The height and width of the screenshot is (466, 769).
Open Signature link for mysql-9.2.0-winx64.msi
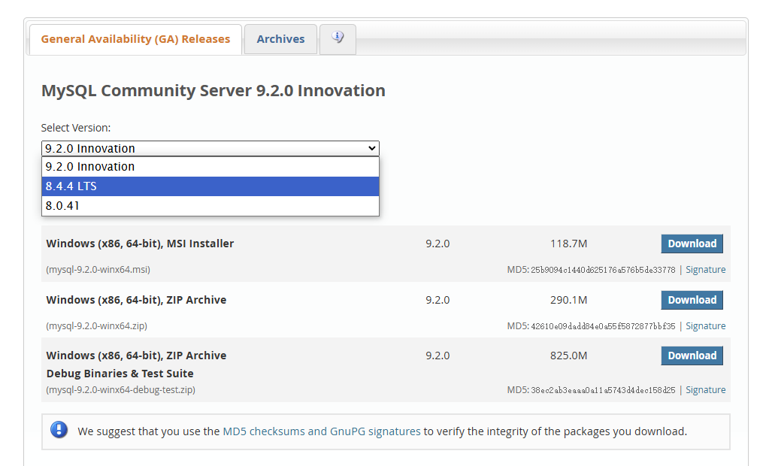(x=705, y=270)
